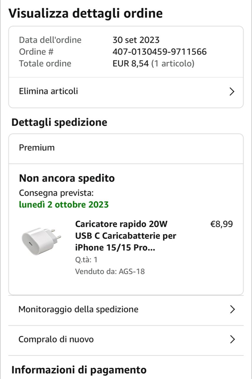Tap the Informazioni di pagamento heading
Image resolution: width=252 pixels, height=379 pixels.
(x=79, y=370)
